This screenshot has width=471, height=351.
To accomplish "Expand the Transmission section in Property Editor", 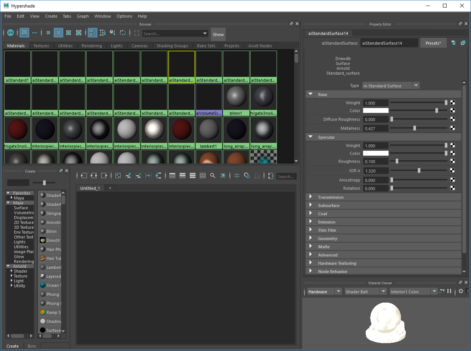I will point(311,197).
